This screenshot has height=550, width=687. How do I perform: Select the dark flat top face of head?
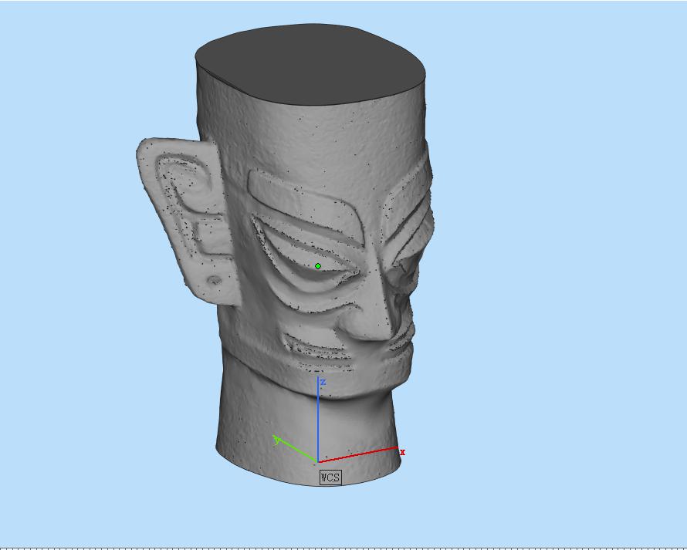pos(310,64)
